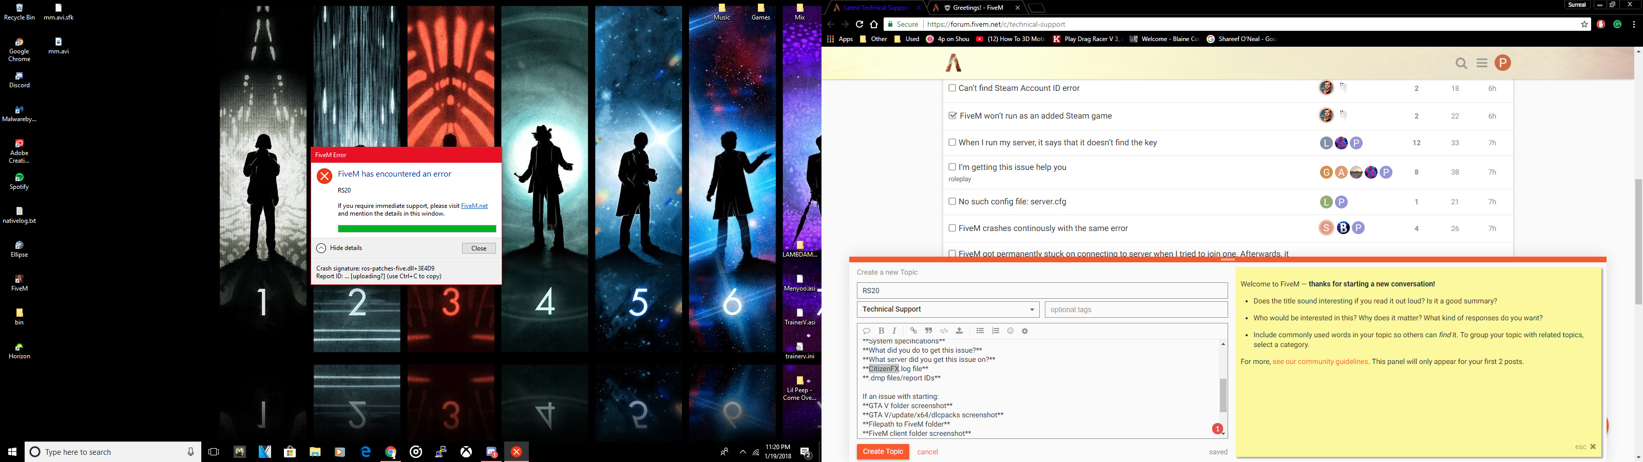Image resolution: width=1643 pixels, height=462 pixels.
Task: Check the 'FiveM crashes continously' topic box
Action: coord(951,228)
